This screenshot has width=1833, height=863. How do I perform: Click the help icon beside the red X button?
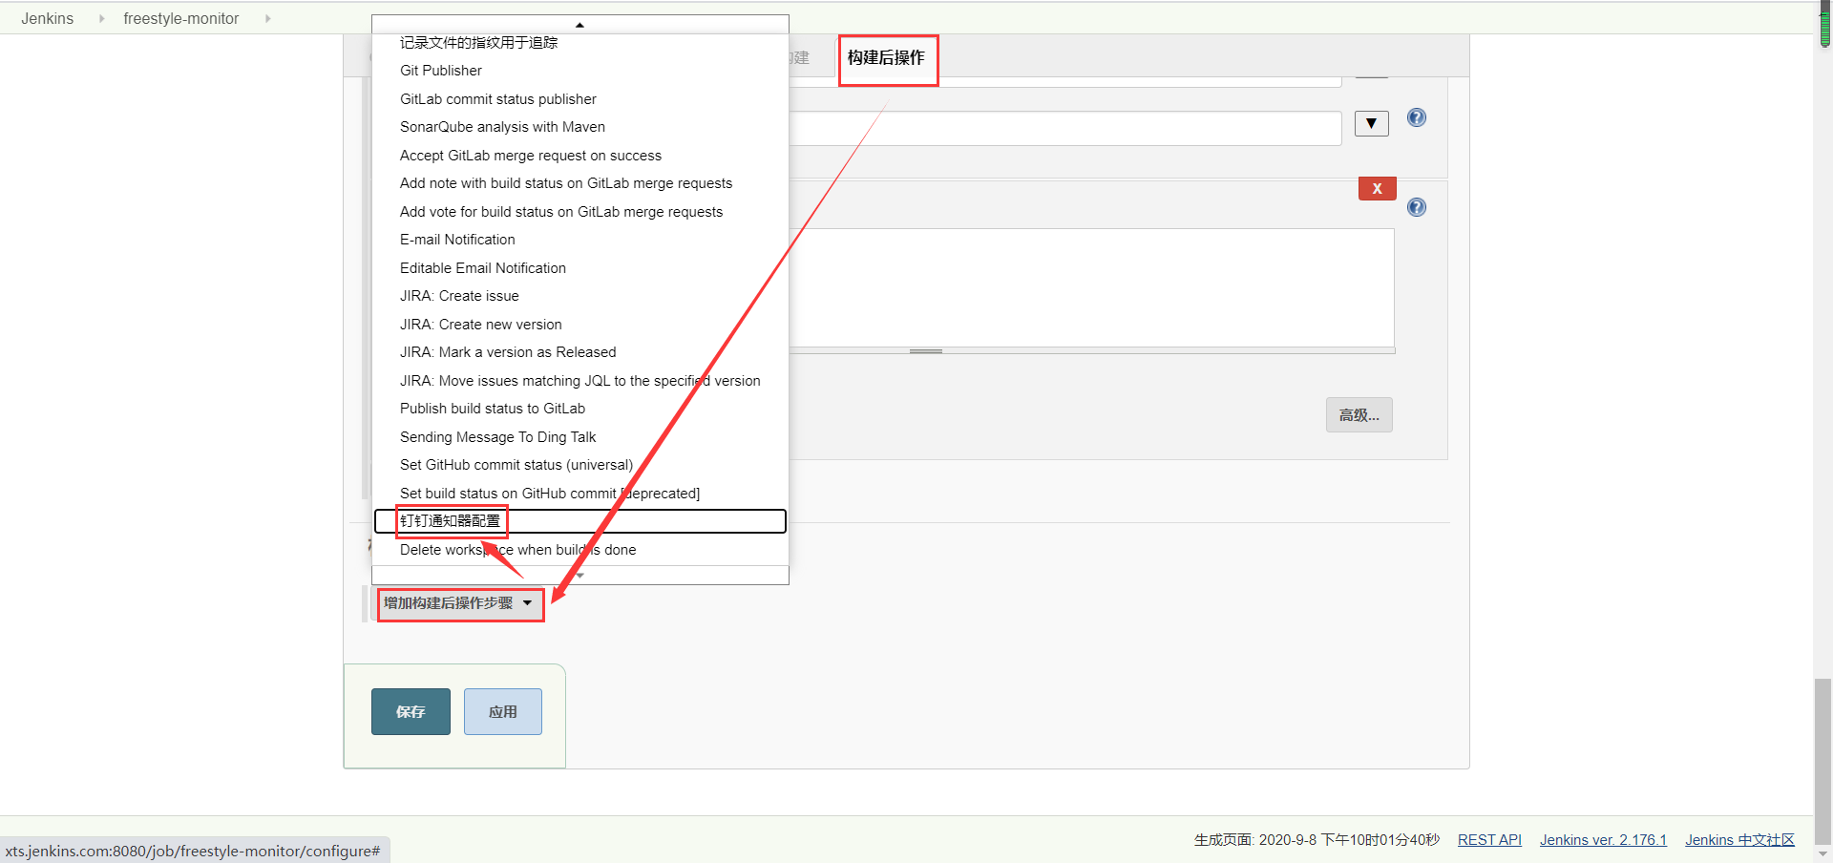click(x=1417, y=207)
